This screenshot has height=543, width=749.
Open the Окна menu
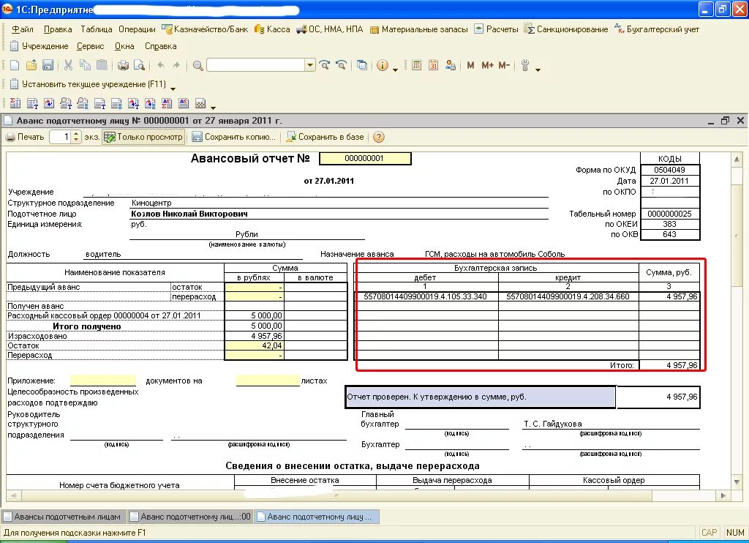124,46
